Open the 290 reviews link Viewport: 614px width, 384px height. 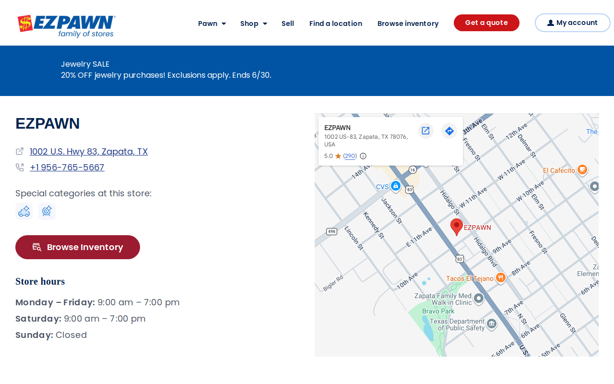tap(350, 156)
